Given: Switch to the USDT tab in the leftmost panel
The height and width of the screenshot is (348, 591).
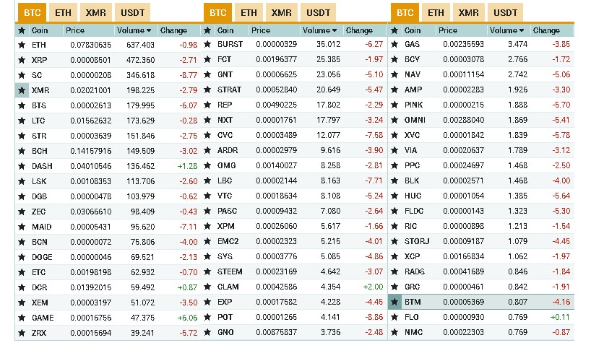Looking at the screenshot, I should pos(132,13).
